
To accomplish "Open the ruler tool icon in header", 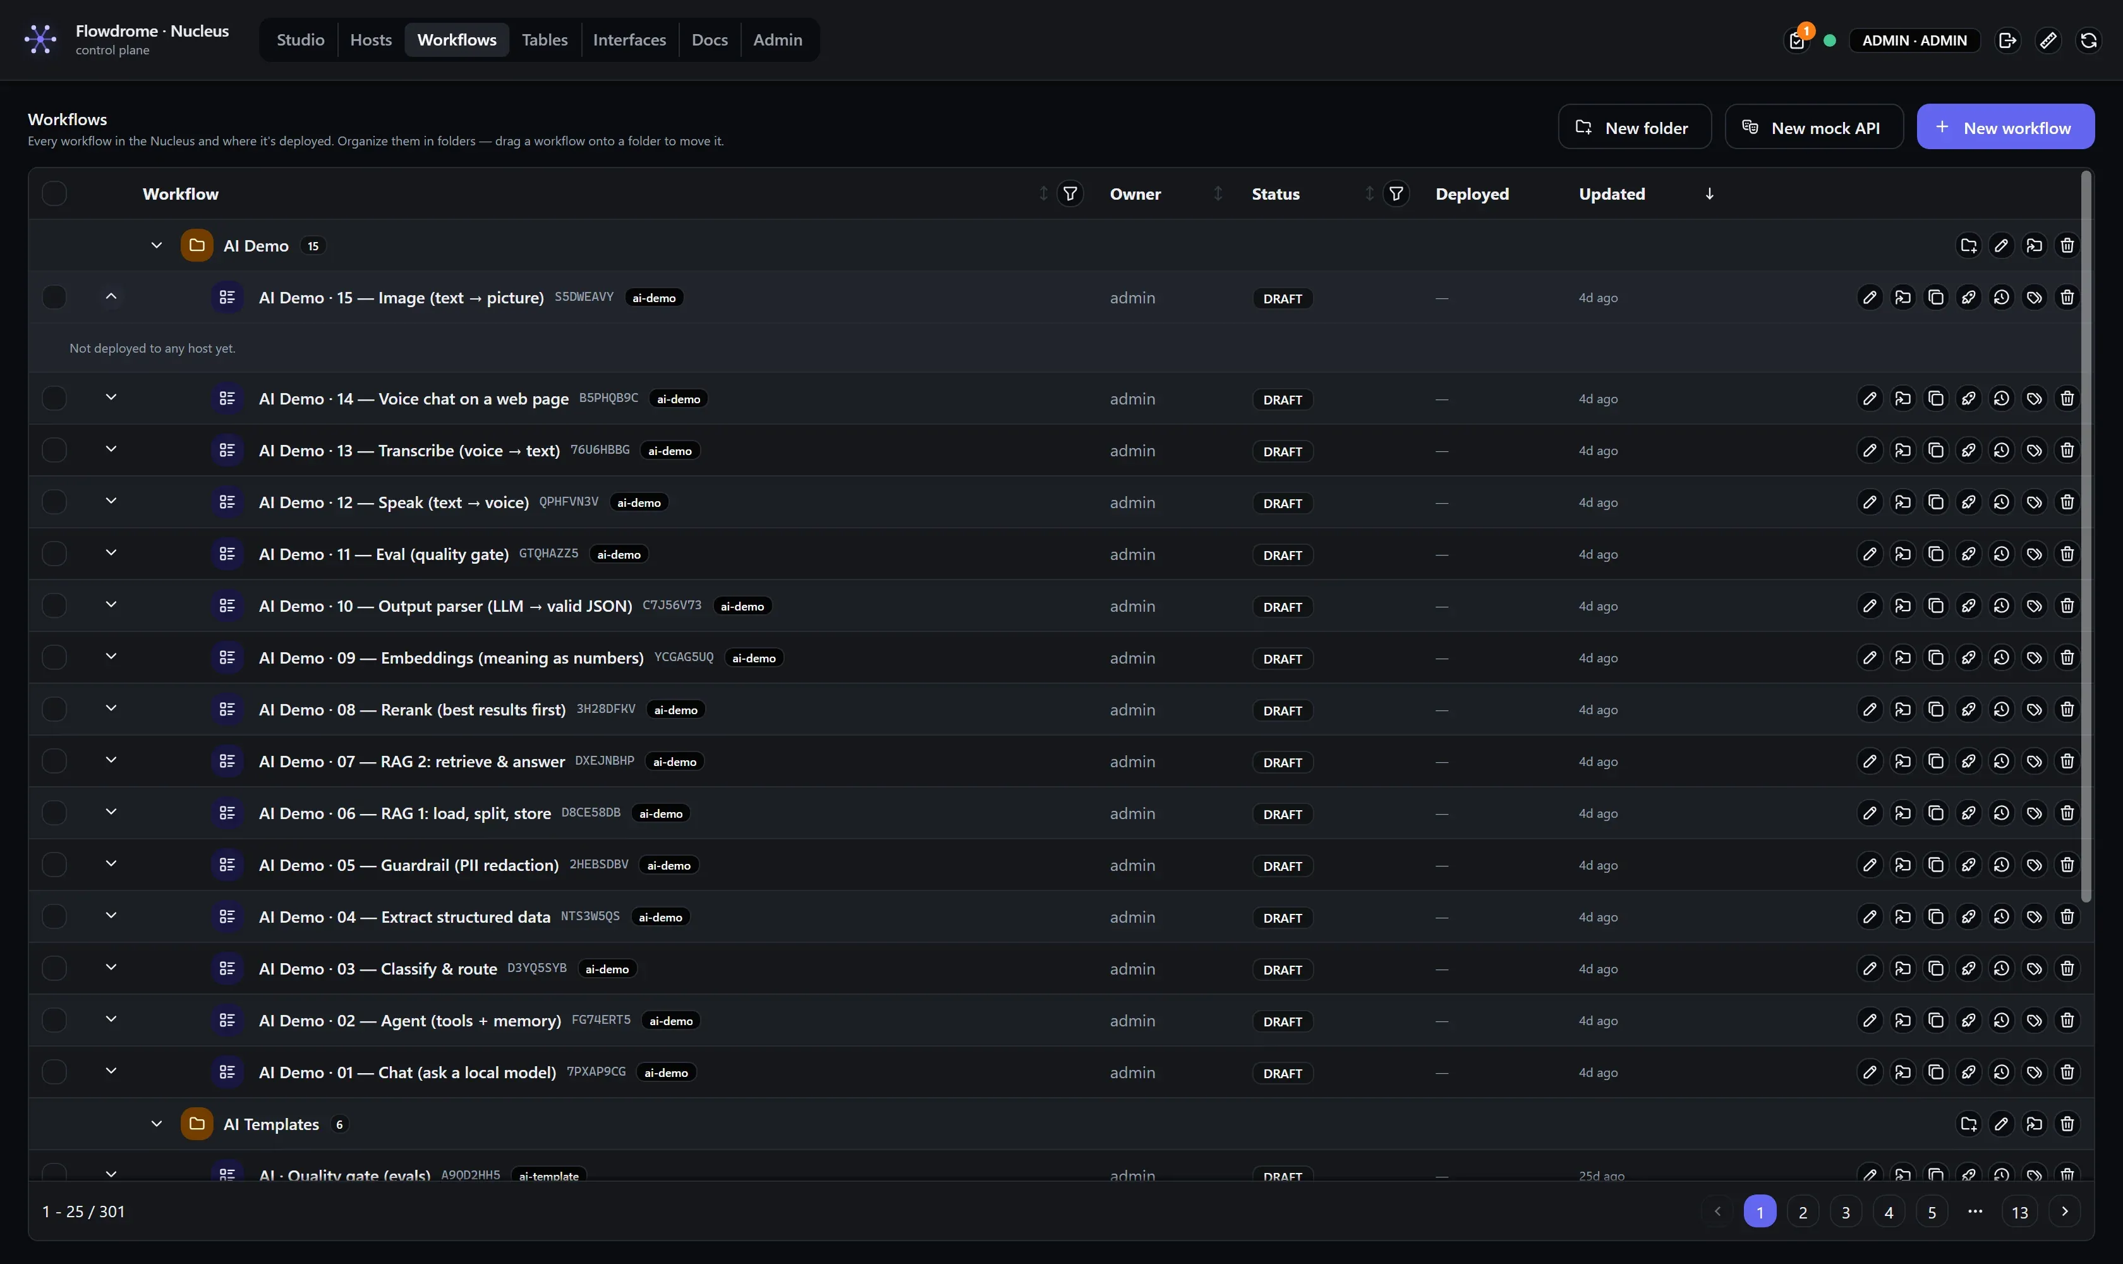I will (2048, 40).
